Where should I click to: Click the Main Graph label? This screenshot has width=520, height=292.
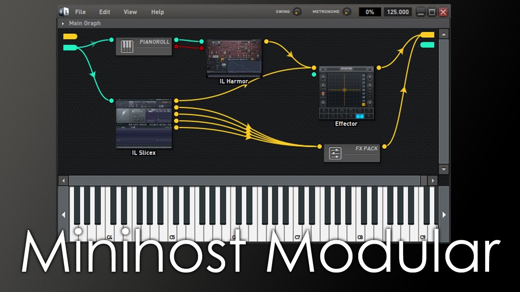(84, 23)
